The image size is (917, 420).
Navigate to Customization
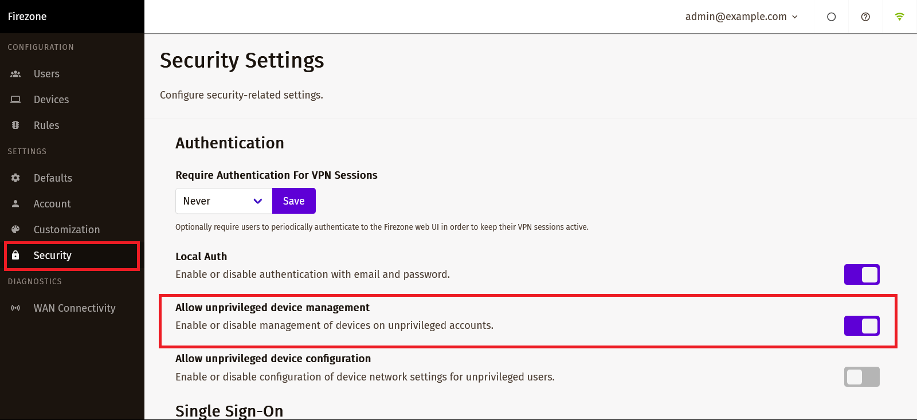point(72,230)
